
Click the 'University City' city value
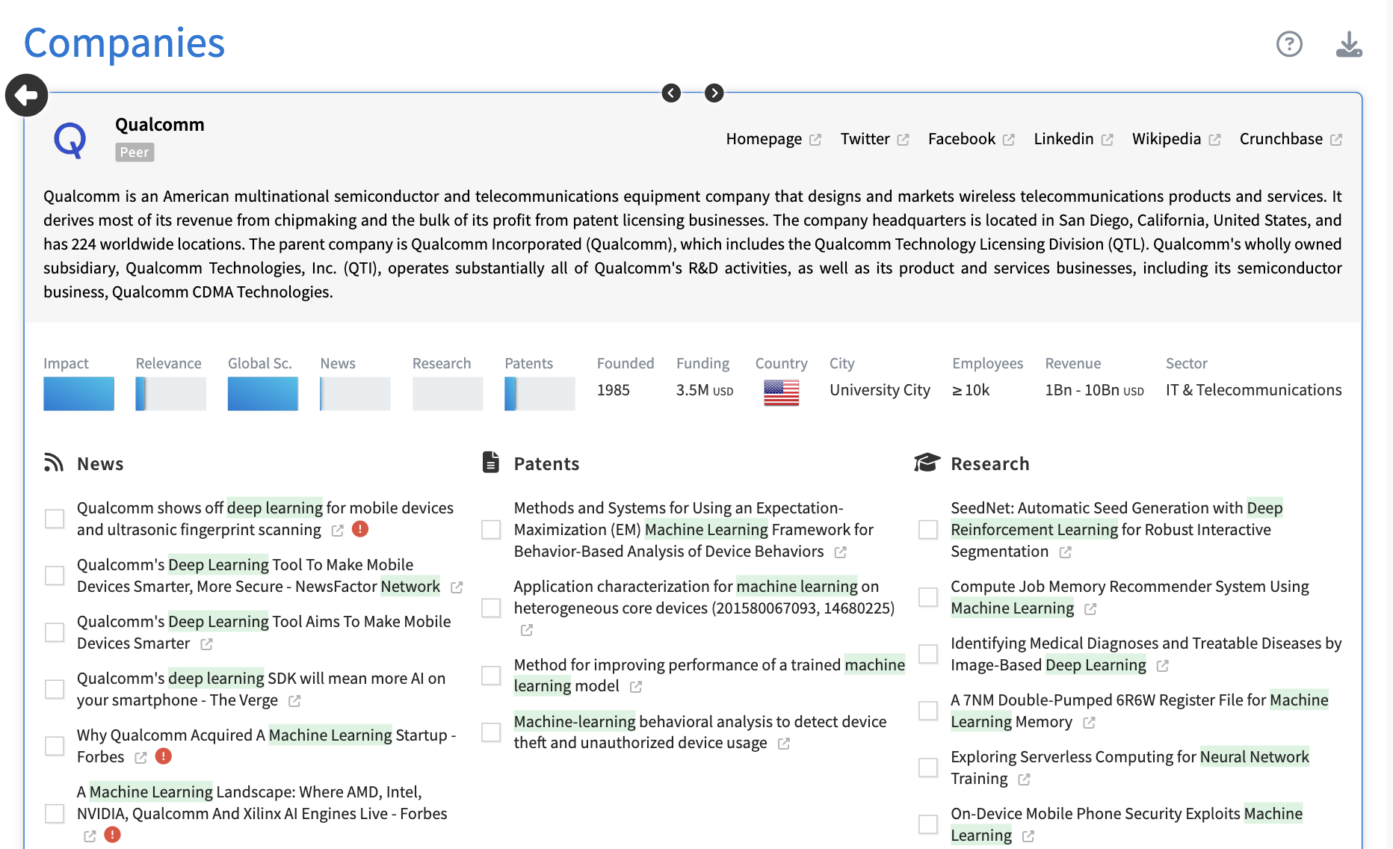pos(880,390)
